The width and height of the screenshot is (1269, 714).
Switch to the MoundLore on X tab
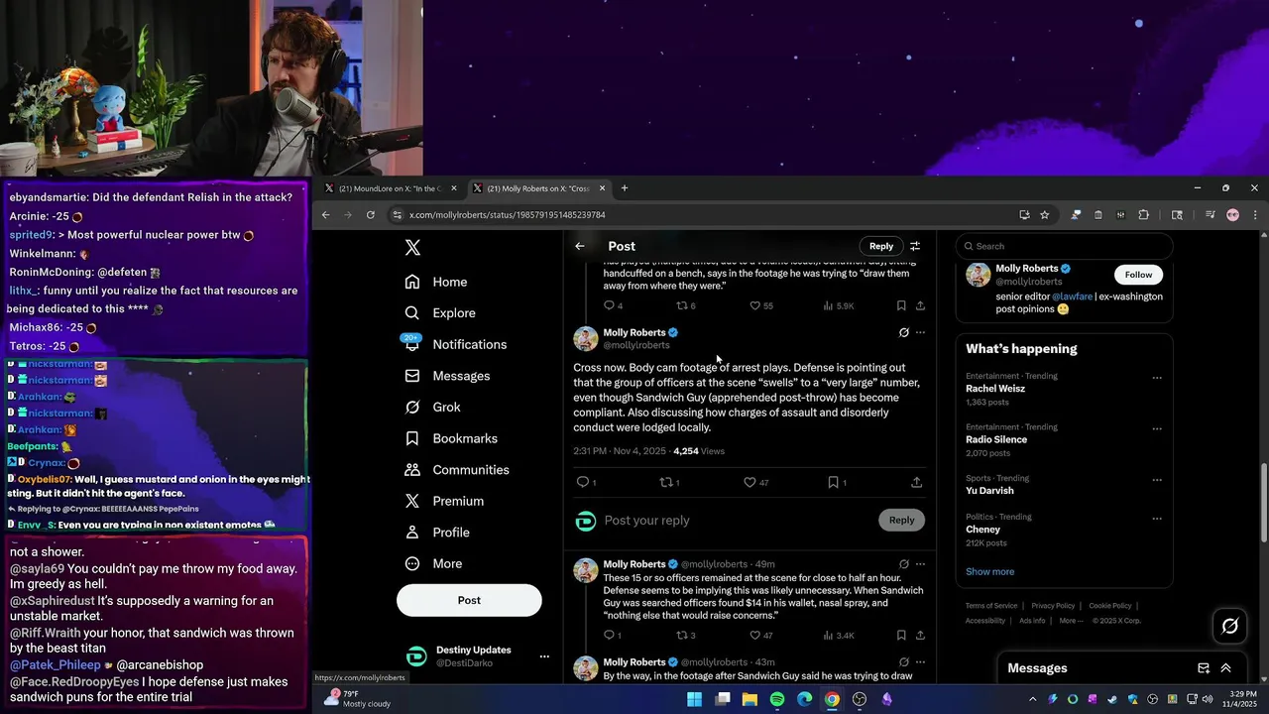[x=392, y=188]
